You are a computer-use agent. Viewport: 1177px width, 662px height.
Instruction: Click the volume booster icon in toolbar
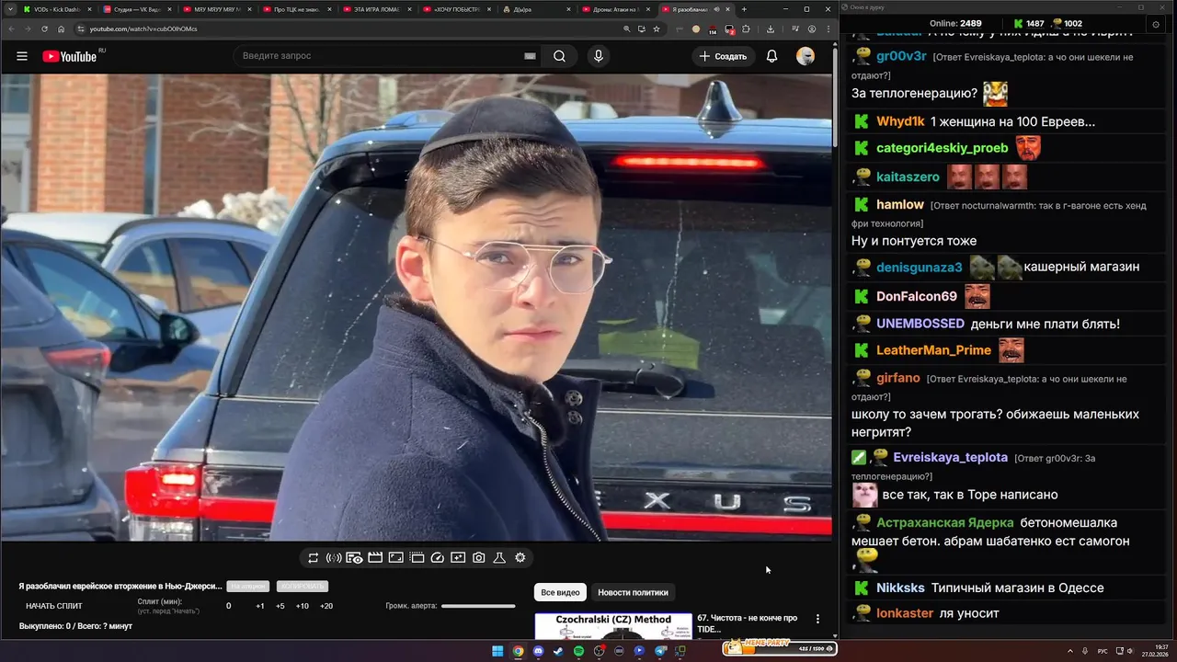click(334, 557)
